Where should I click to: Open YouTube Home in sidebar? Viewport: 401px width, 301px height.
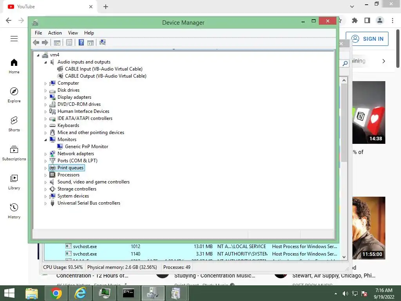click(14, 66)
